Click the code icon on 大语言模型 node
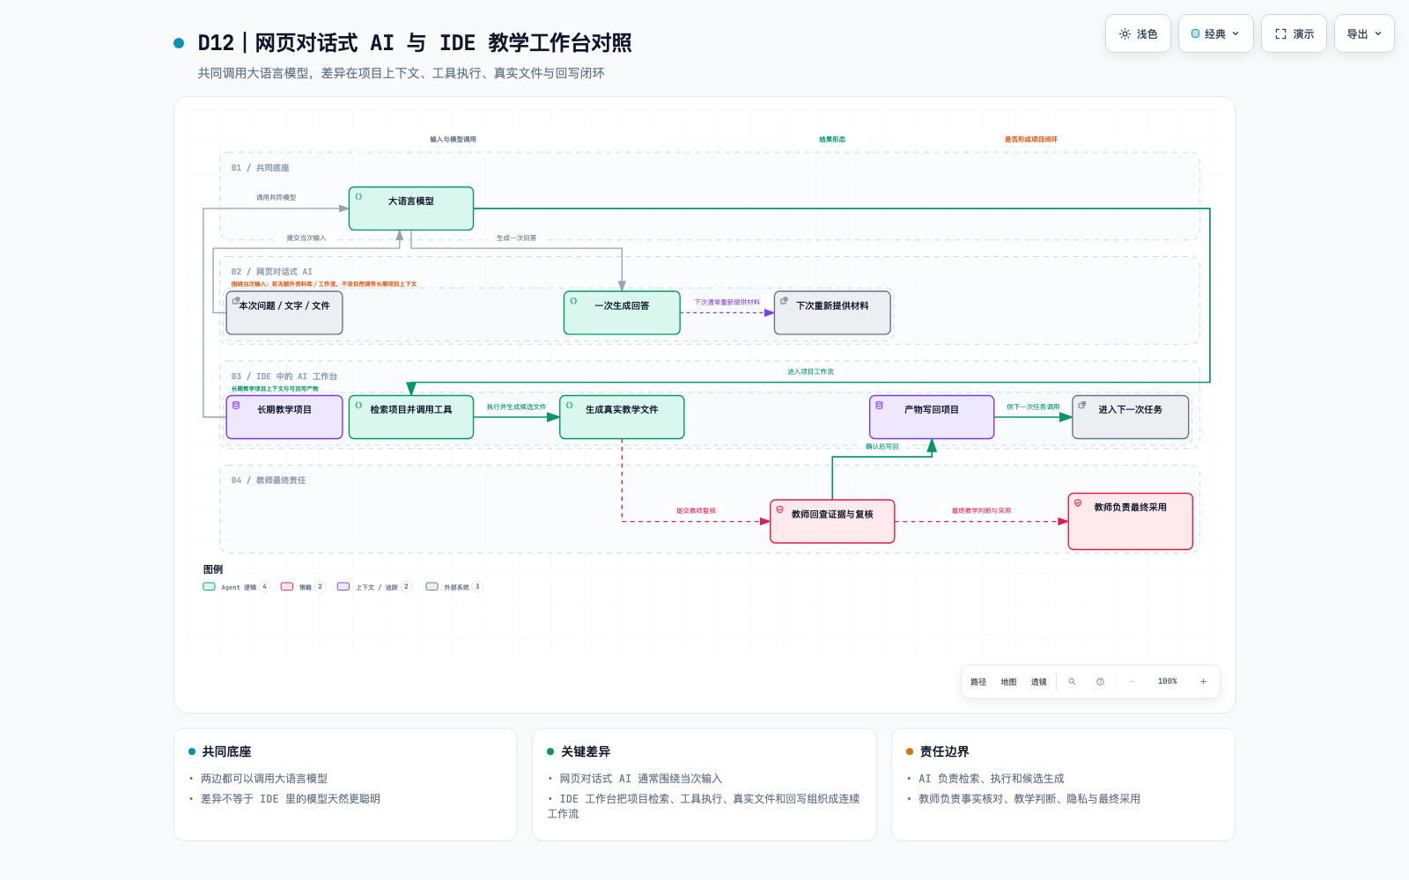Image resolution: width=1409 pixels, height=880 pixels. tap(358, 197)
